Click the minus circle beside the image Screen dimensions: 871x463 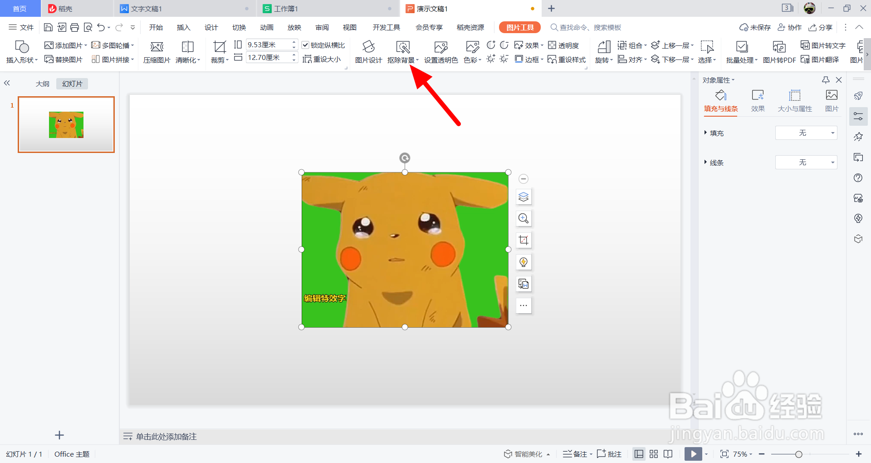coord(524,179)
